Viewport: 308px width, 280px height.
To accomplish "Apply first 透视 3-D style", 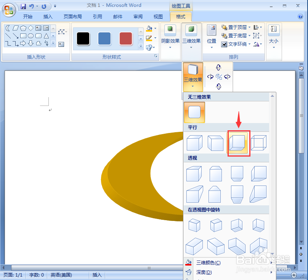I will click(x=194, y=174).
